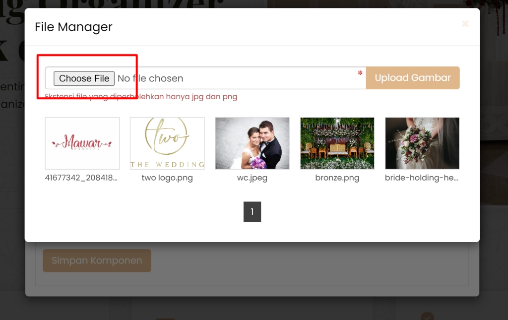Upload the image with Upload Gambar
This screenshot has height=320, width=508.
point(413,78)
